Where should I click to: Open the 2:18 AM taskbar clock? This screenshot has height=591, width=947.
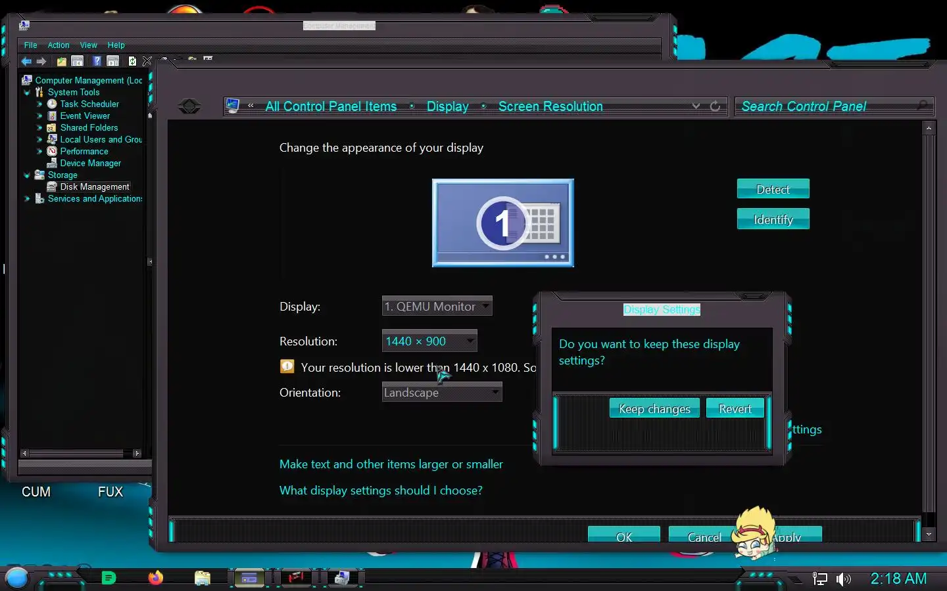pyautogui.click(x=898, y=579)
